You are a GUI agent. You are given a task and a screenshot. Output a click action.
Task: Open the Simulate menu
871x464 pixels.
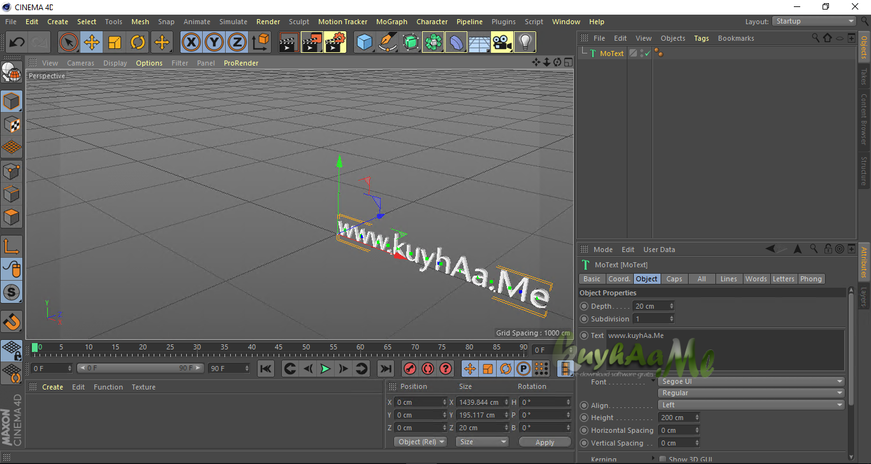[233, 22]
